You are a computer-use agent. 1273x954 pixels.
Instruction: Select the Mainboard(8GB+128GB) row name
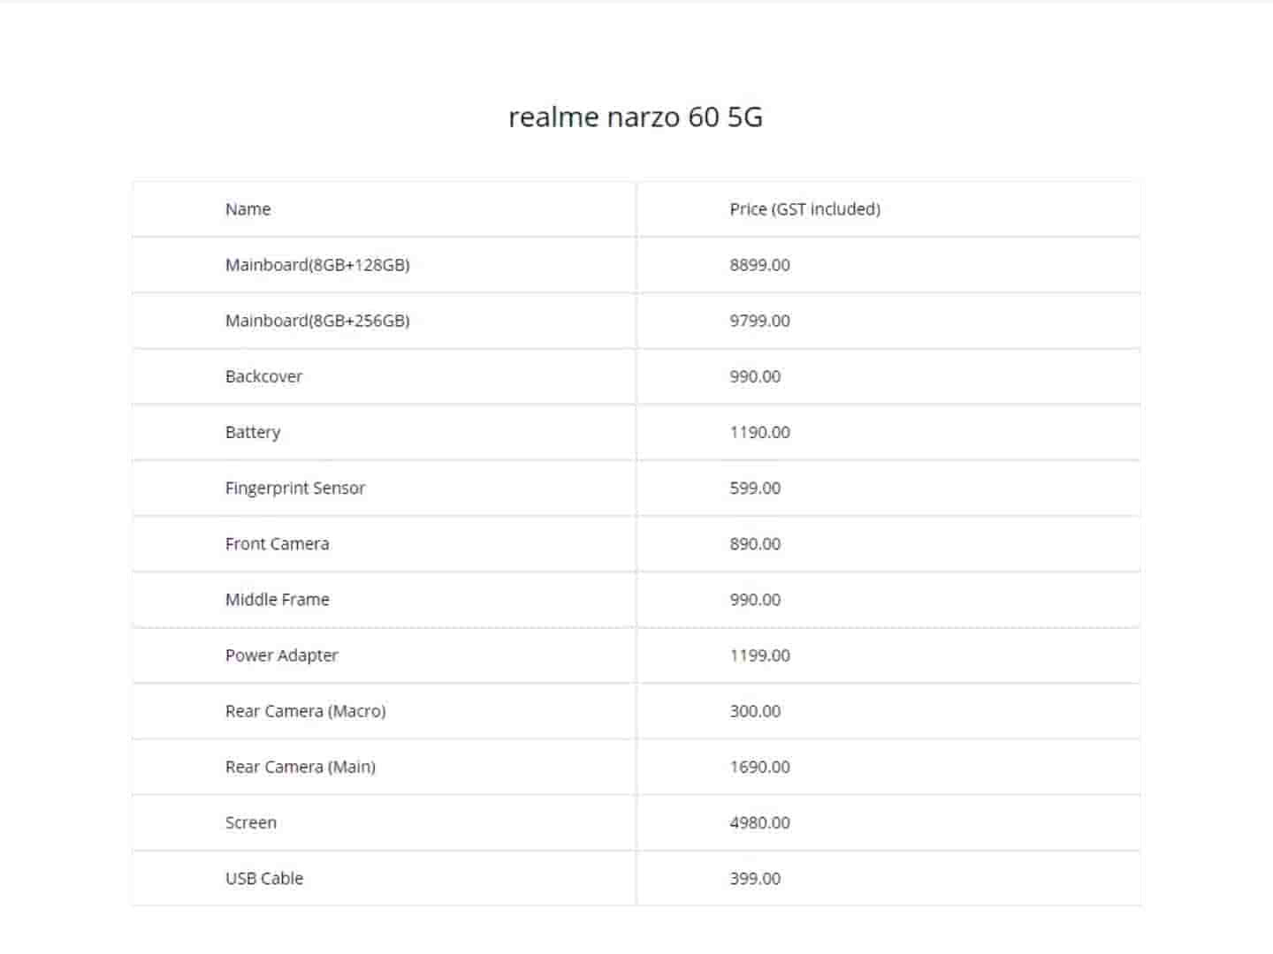[317, 265]
